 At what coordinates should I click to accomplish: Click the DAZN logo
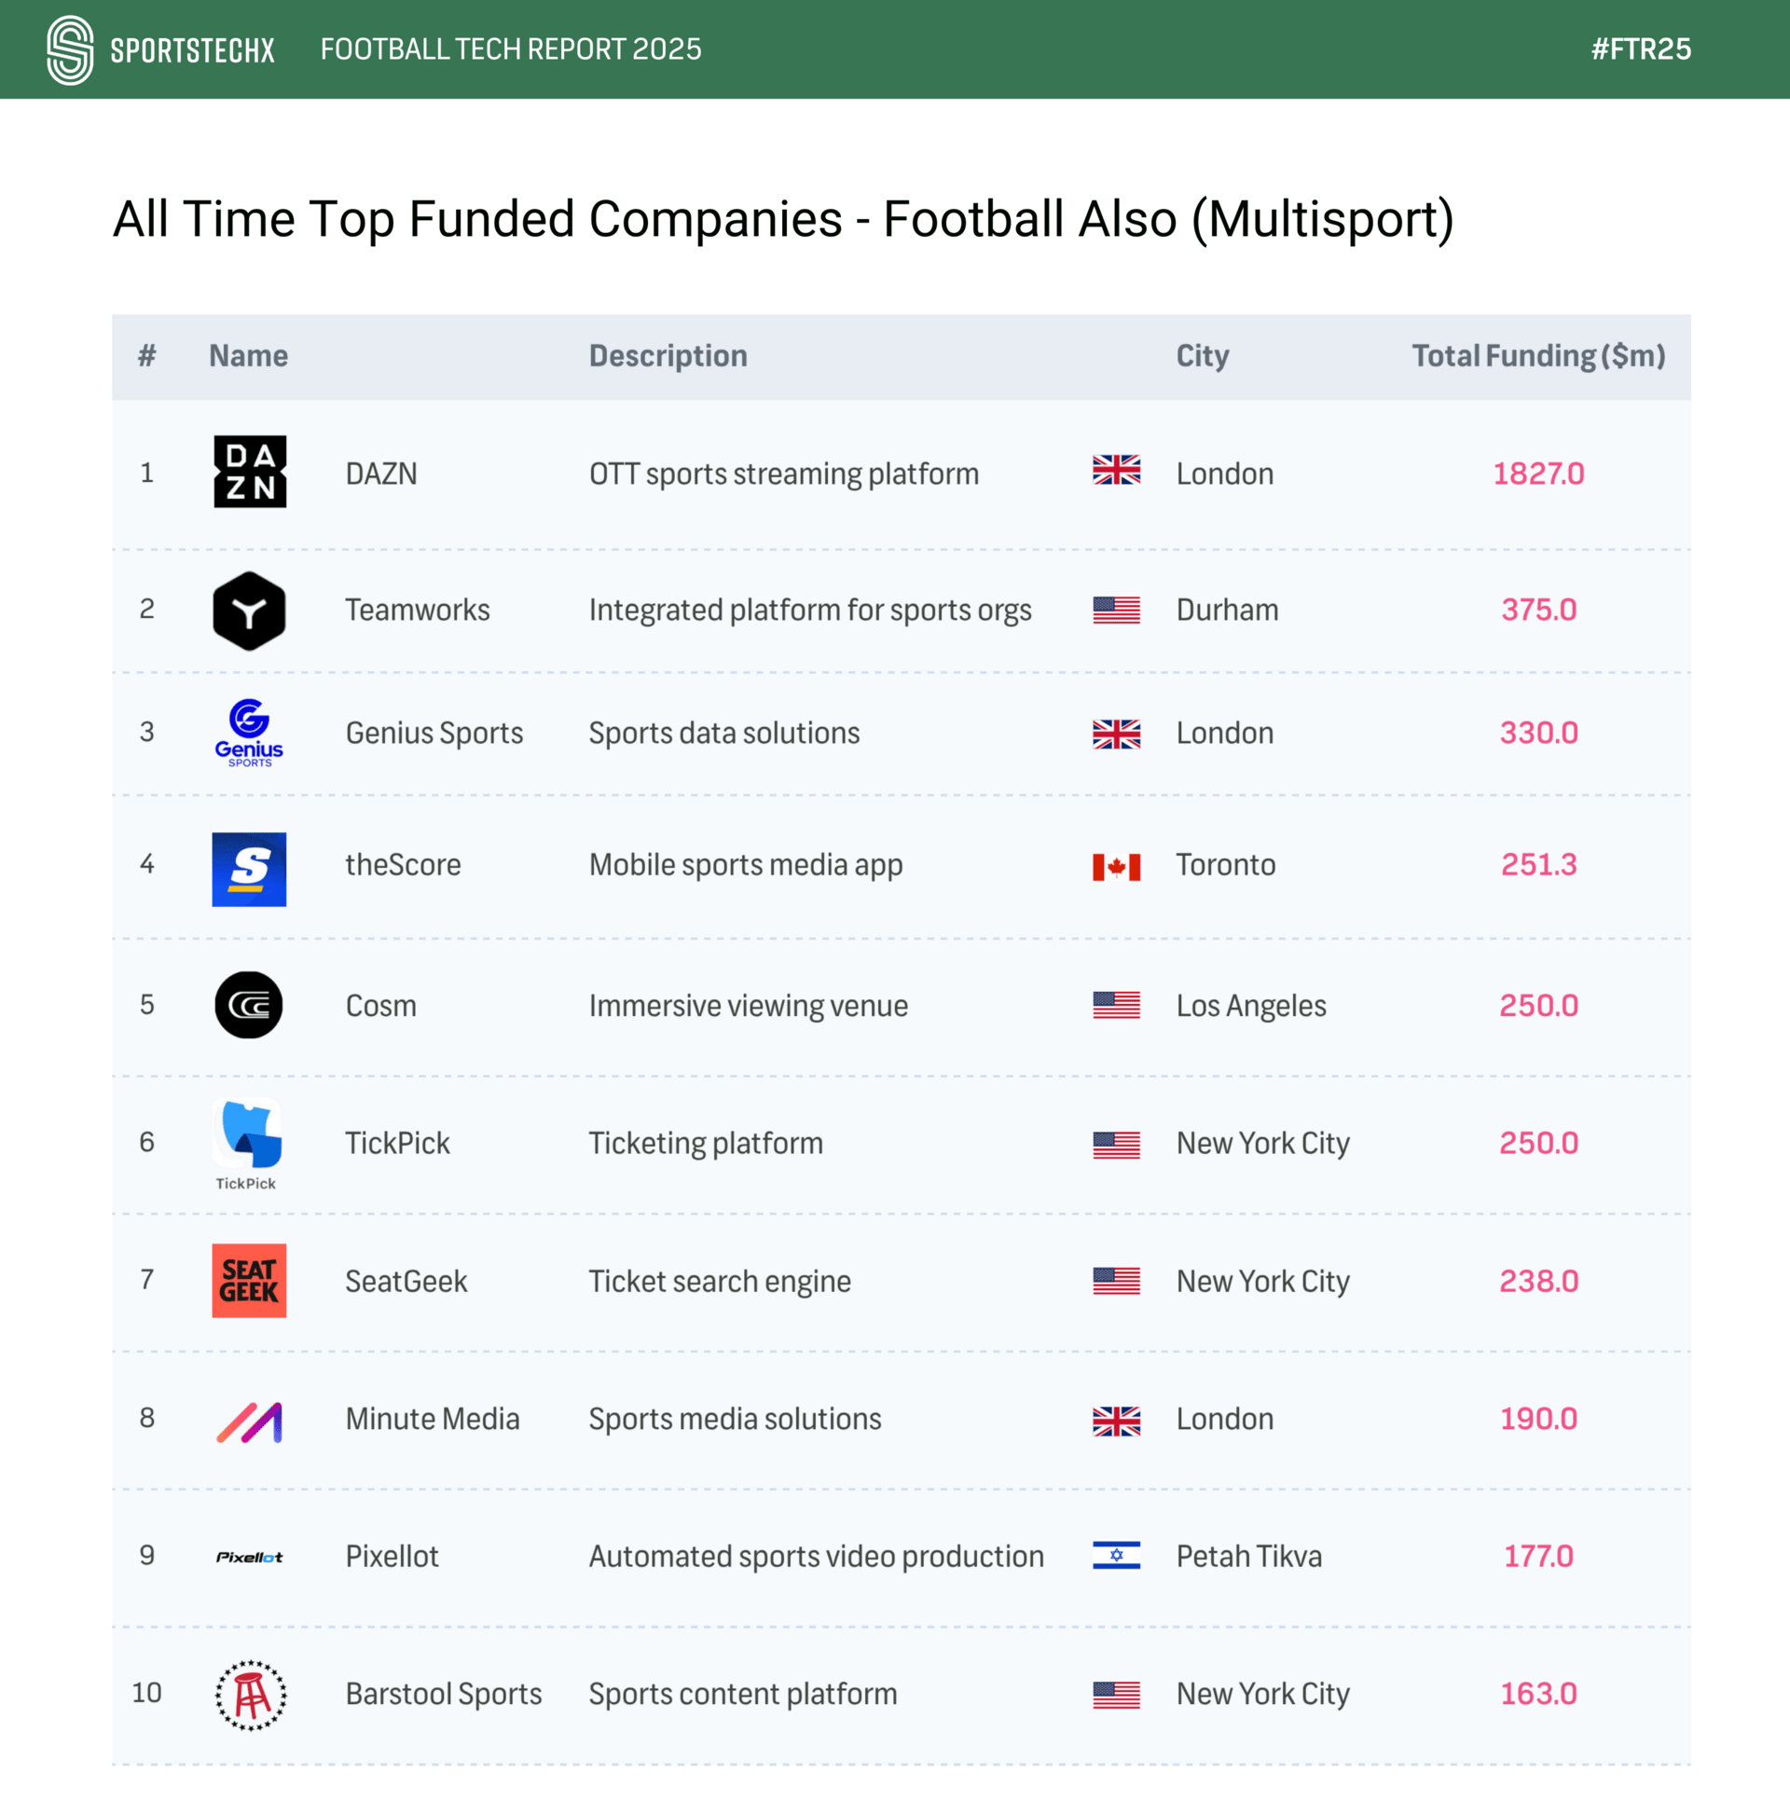pyautogui.click(x=250, y=472)
